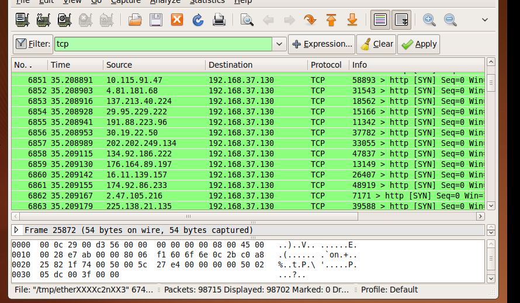Sort by the No. column header
The height and width of the screenshot is (303, 520).
30,65
